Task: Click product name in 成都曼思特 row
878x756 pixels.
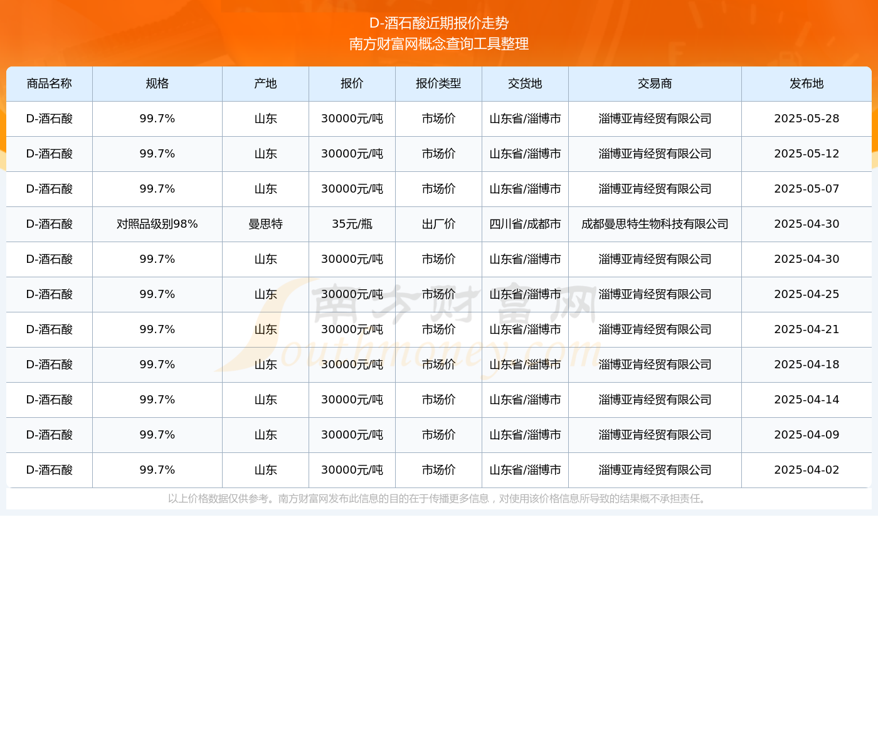Action: 50,224
